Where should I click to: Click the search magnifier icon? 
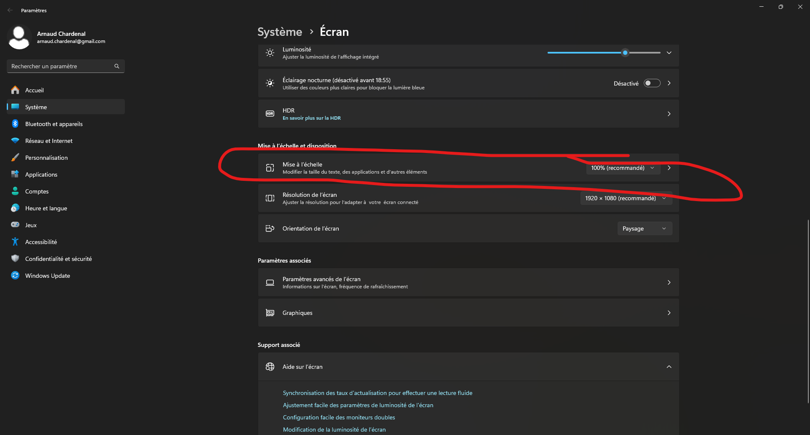(117, 66)
